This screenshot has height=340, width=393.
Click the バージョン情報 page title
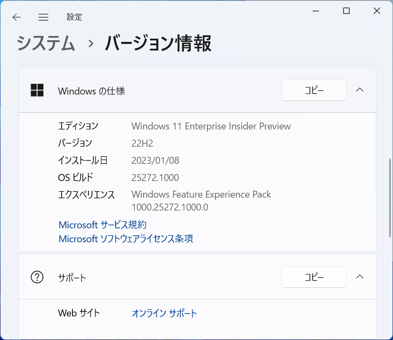[x=158, y=43]
